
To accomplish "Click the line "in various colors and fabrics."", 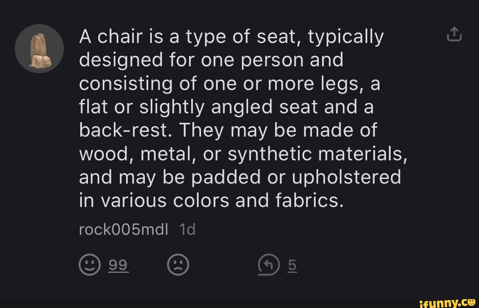I will pyautogui.click(x=211, y=201).
